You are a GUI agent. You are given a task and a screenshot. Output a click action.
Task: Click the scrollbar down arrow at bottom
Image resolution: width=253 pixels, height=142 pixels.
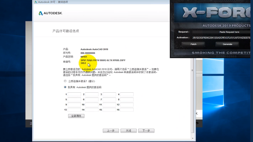pyautogui.click(x=193, y=138)
